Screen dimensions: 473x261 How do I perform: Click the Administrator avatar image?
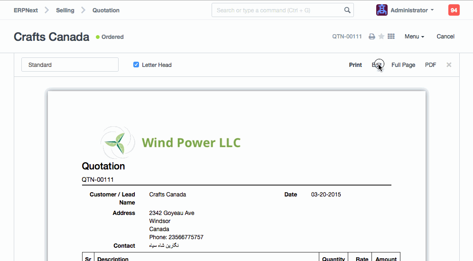[381, 10]
